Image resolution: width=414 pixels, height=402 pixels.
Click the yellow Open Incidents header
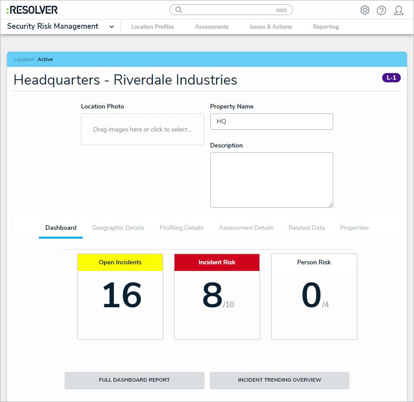120,262
